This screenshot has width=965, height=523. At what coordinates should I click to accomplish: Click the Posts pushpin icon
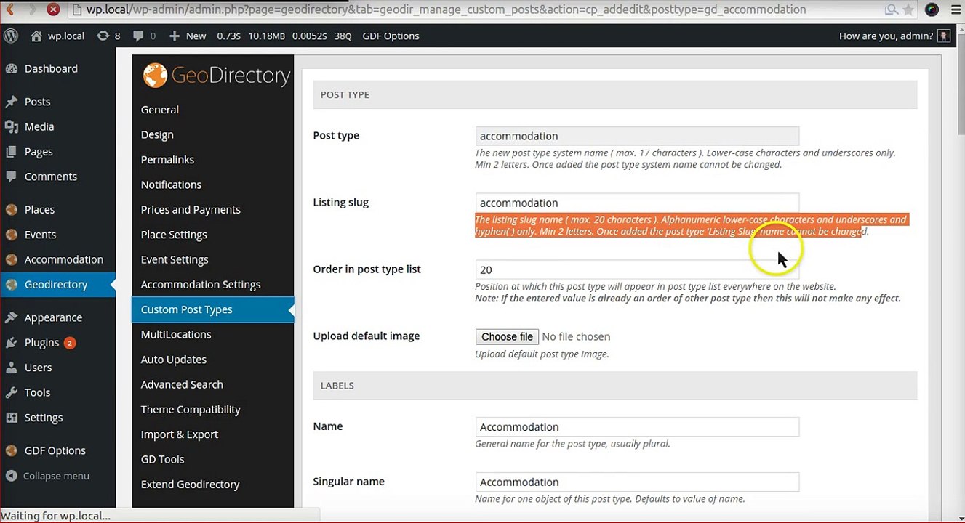(12, 102)
